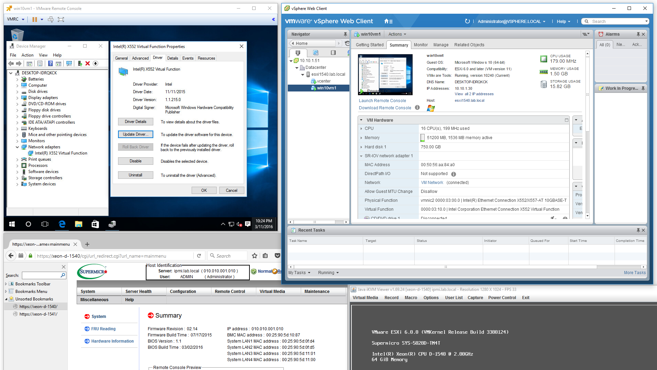Enter full screen mode in VMRC toolbar
The image size is (657, 370).
point(61,20)
